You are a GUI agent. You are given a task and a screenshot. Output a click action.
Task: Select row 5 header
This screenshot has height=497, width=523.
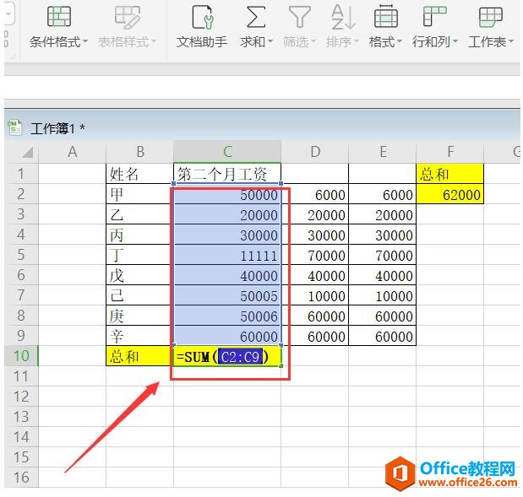(21, 255)
